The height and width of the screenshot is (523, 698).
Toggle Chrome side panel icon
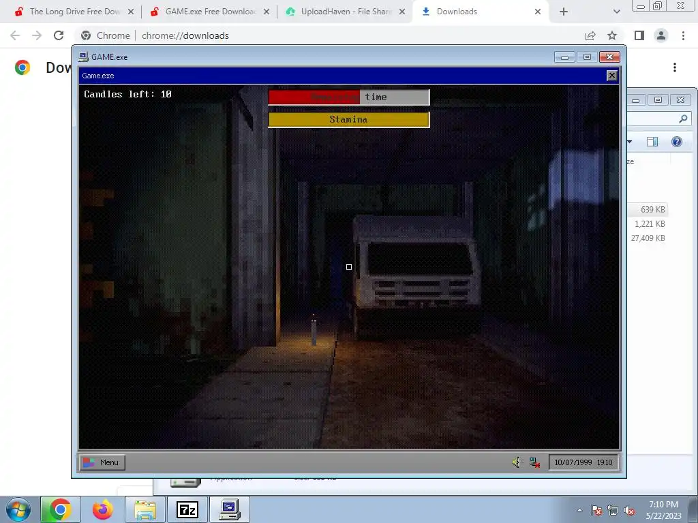click(x=639, y=35)
